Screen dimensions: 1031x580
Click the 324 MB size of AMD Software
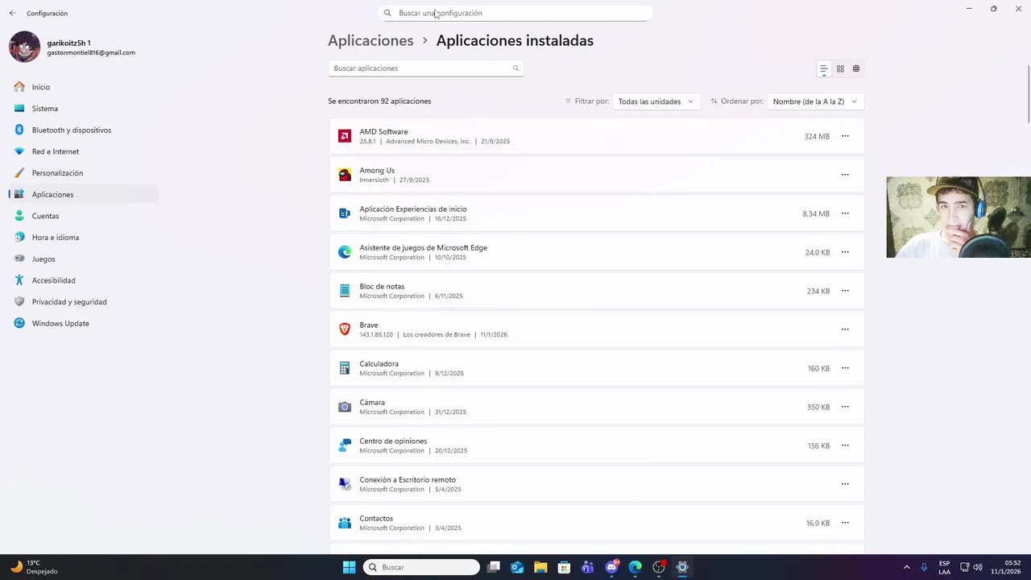[817, 137]
